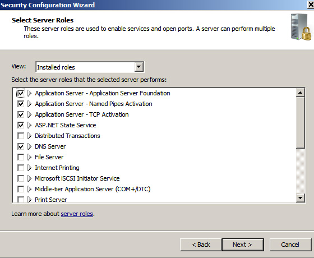Select 'Print Server' row text
The width and height of the screenshot is (314, 258).
(50, 200)
